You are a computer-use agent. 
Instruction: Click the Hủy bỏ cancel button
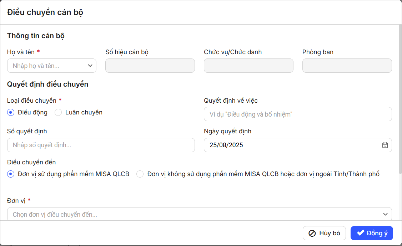point(325,233)
